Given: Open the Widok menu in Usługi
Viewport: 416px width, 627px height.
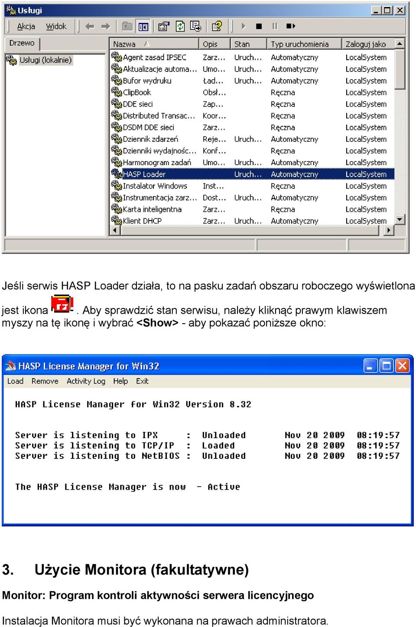Looking at the screenshot, I should [56, 26].
